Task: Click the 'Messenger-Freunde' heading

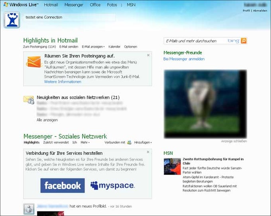Action: pyautogui.click(x=183, y=53)
